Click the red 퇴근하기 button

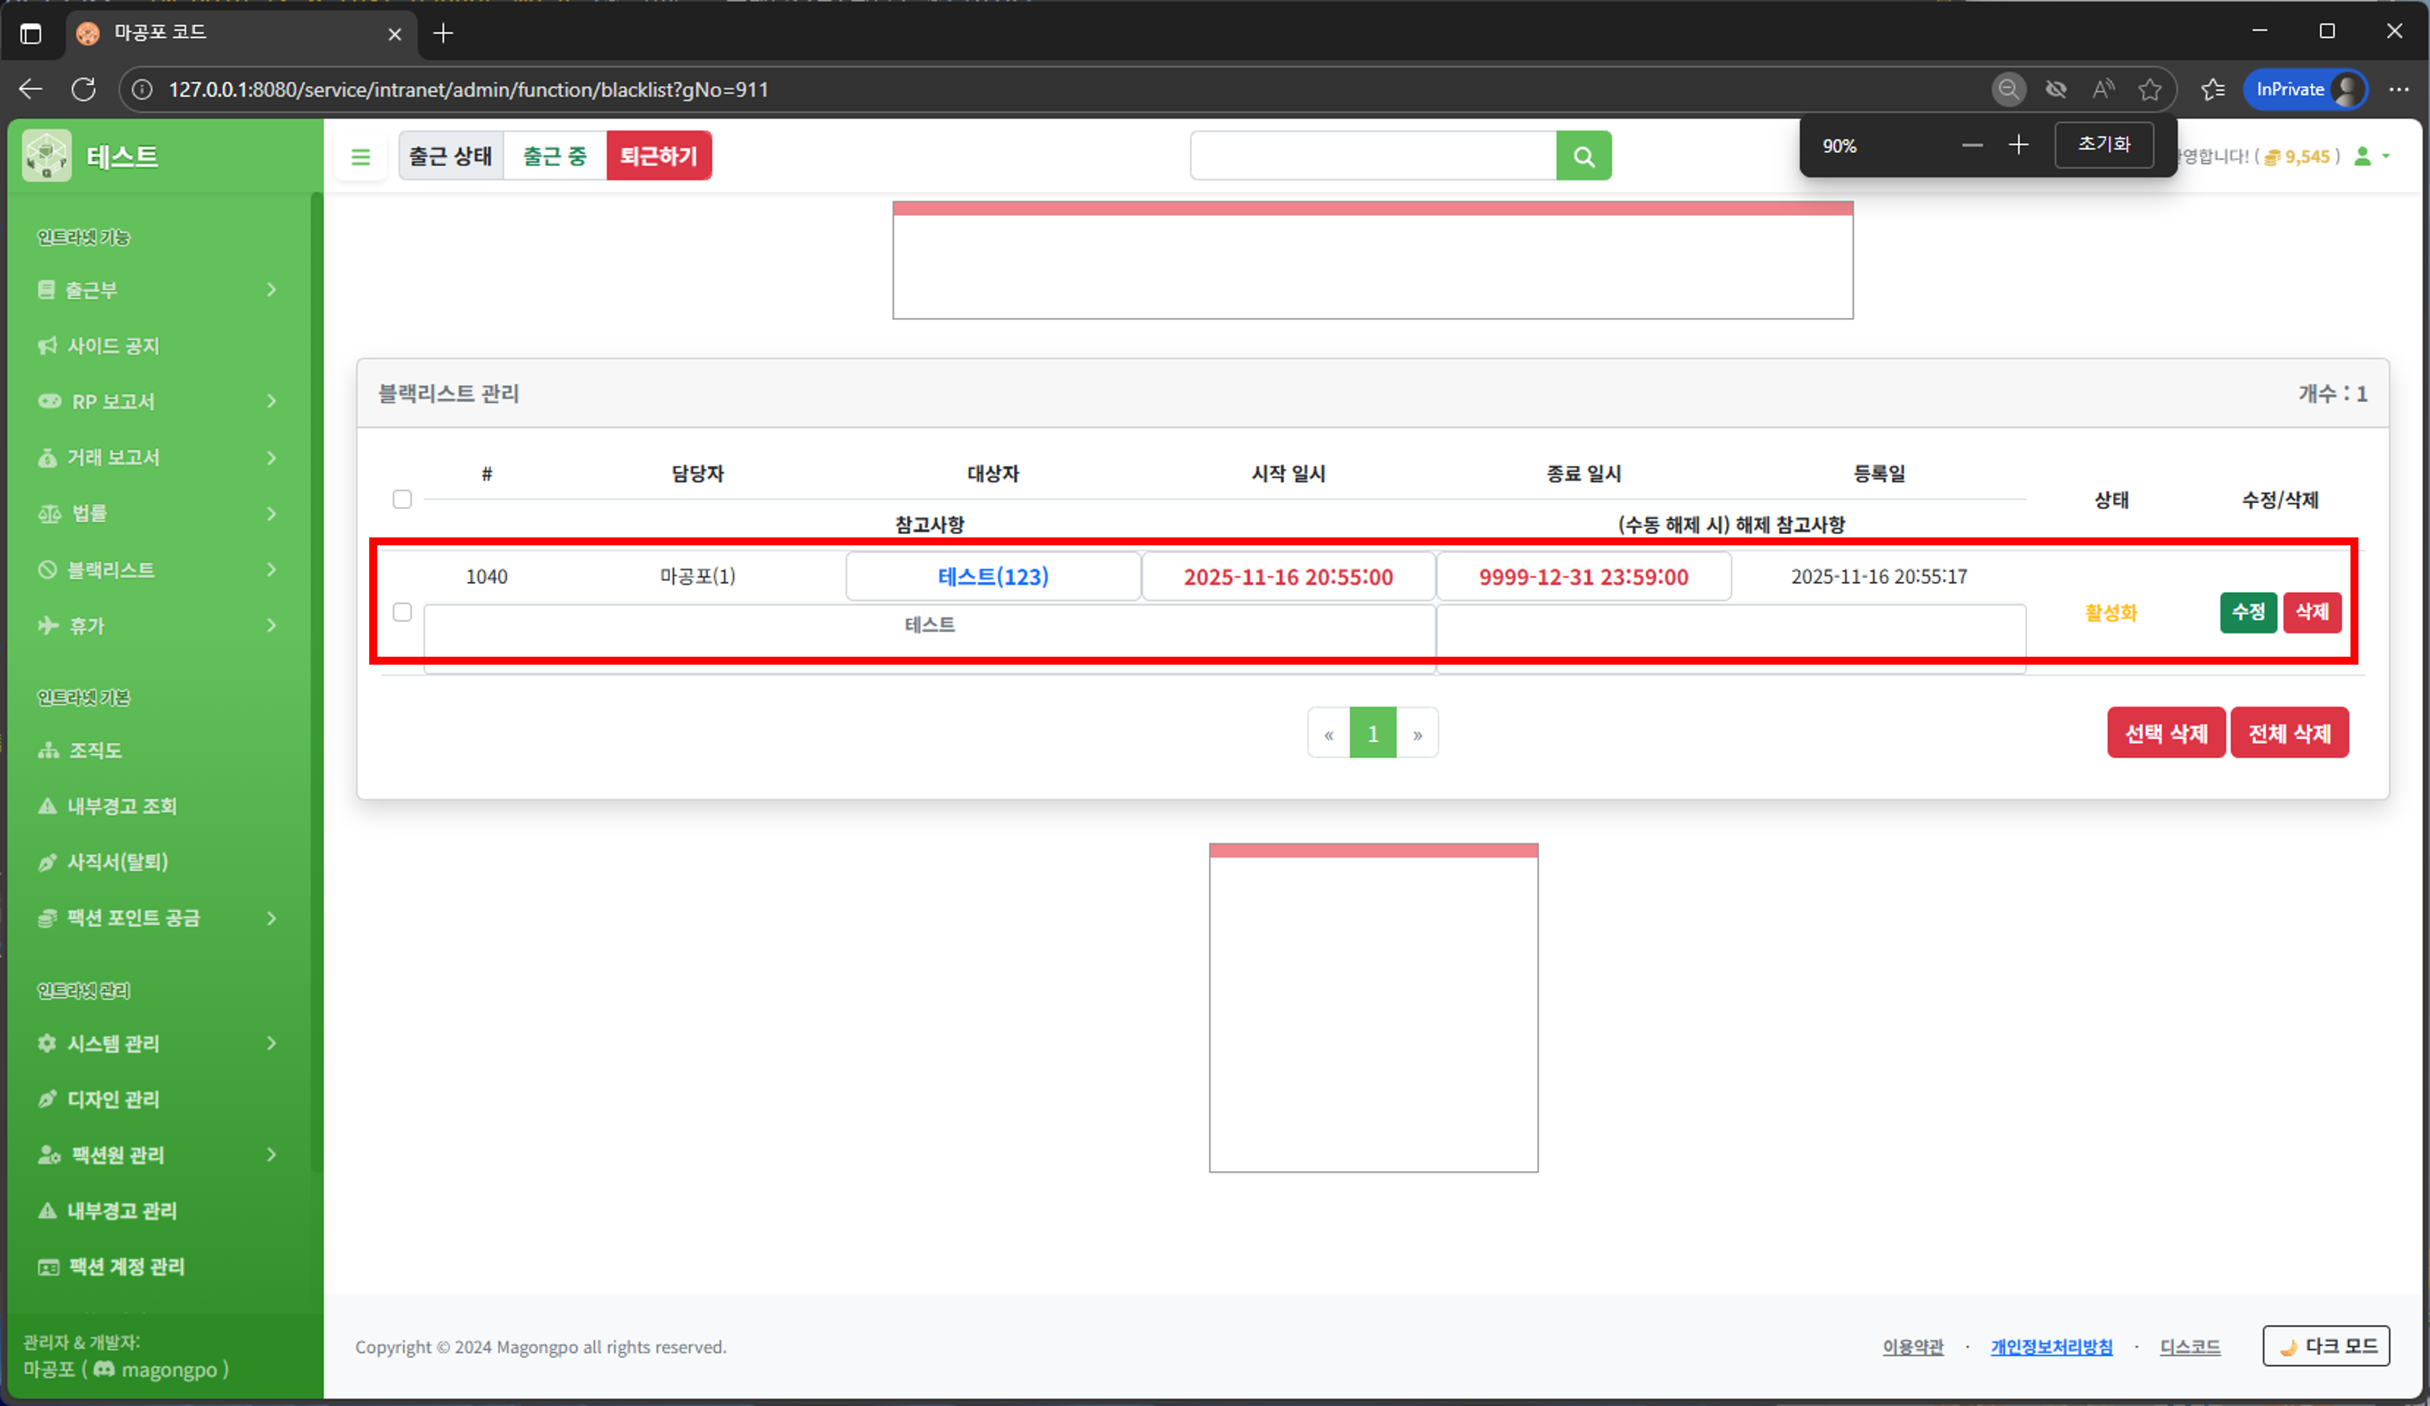(658, 156)
